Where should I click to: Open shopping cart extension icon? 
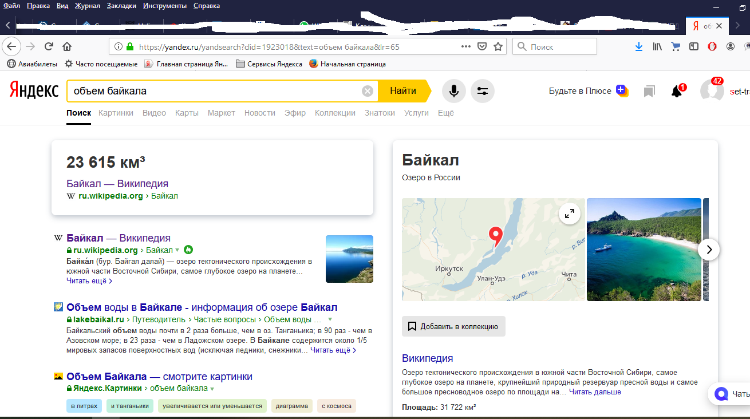coord(676,46)
